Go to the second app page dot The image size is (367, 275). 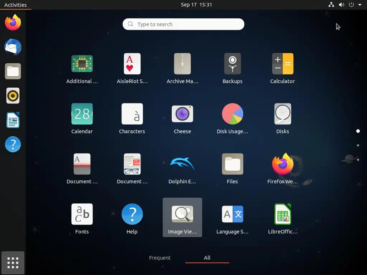point(358,145)
